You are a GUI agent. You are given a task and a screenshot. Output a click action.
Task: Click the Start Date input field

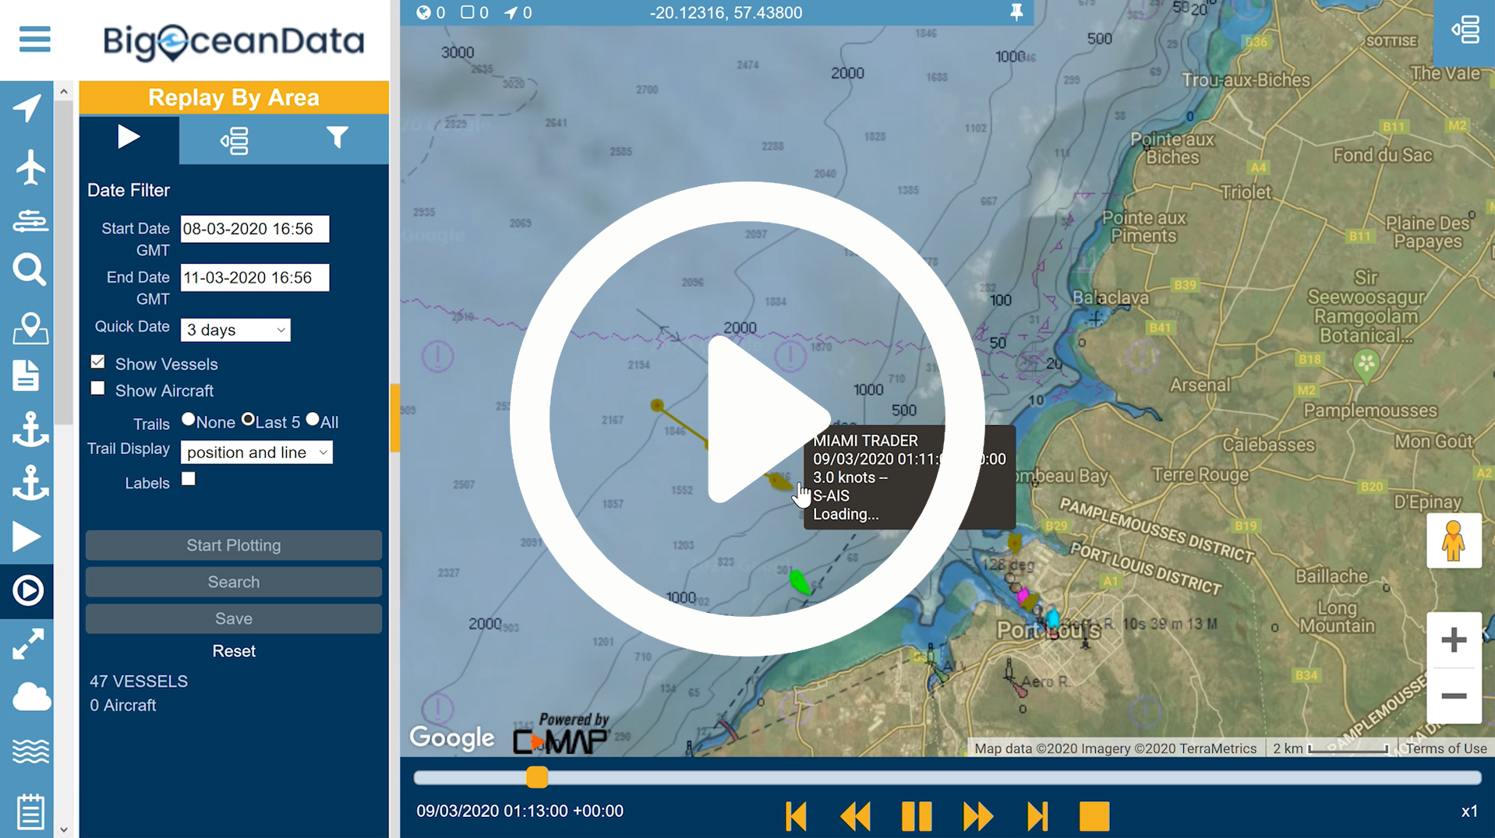pyautogui.click(x=255, y=229)
